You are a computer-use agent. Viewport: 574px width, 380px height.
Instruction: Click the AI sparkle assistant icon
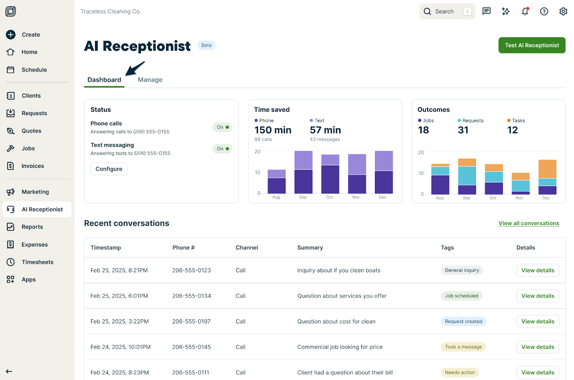[x=505, y=11]
